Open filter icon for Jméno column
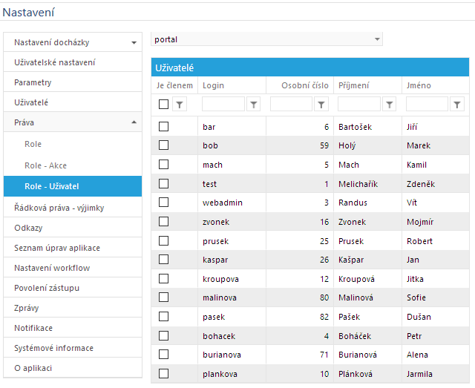475x388 pixels. tap(457, 105)
